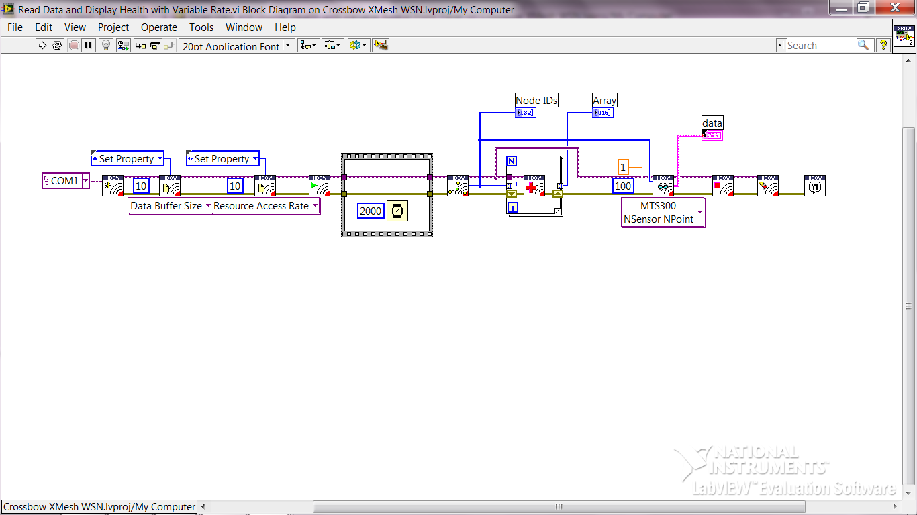Open the first Set Property selector
Screen dimensions: 917x515
pos(128,159)
